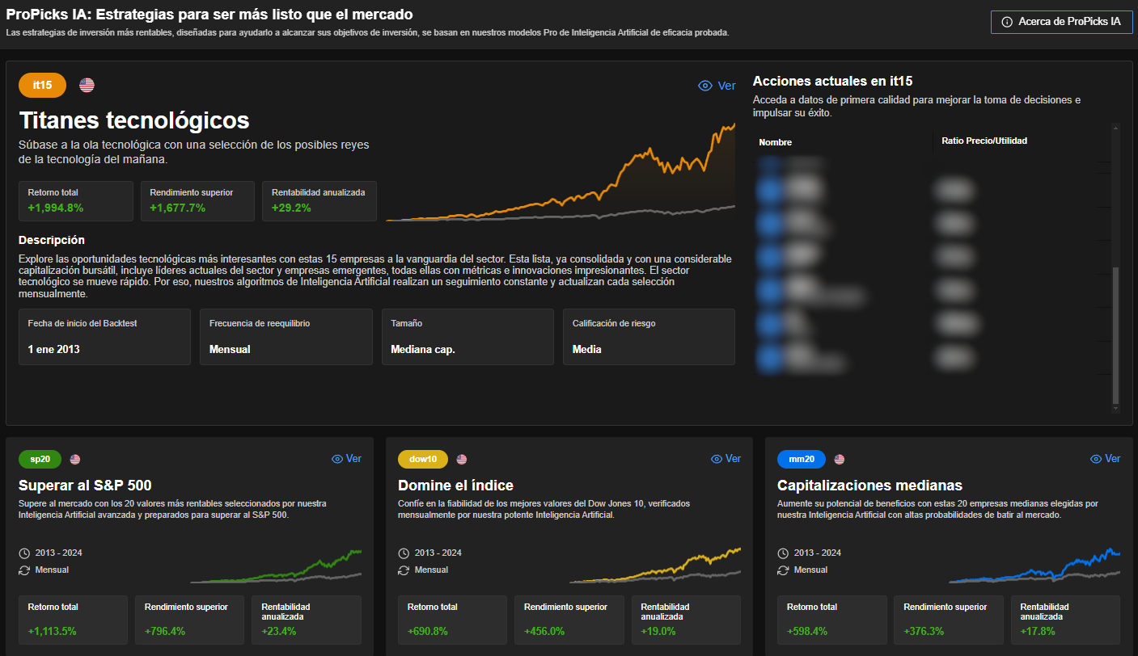Viewport: 1138px width, 656px height.
Task: Click the Descripción heading
Action: (x=52, y=240)
